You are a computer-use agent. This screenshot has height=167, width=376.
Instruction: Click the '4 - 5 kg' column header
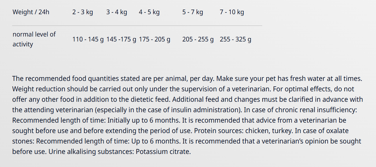coord(149,12)
